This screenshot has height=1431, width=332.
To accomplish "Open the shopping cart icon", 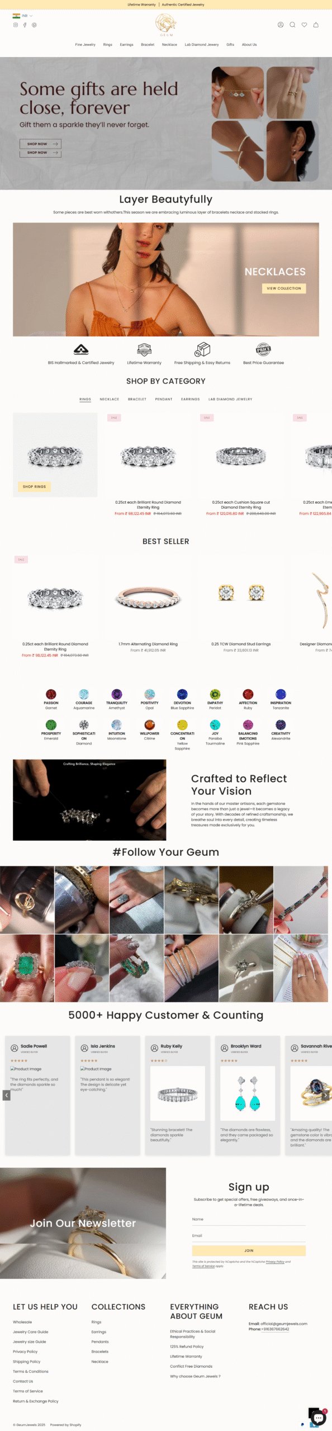I will pyautogui.click(x=316, y=25).
